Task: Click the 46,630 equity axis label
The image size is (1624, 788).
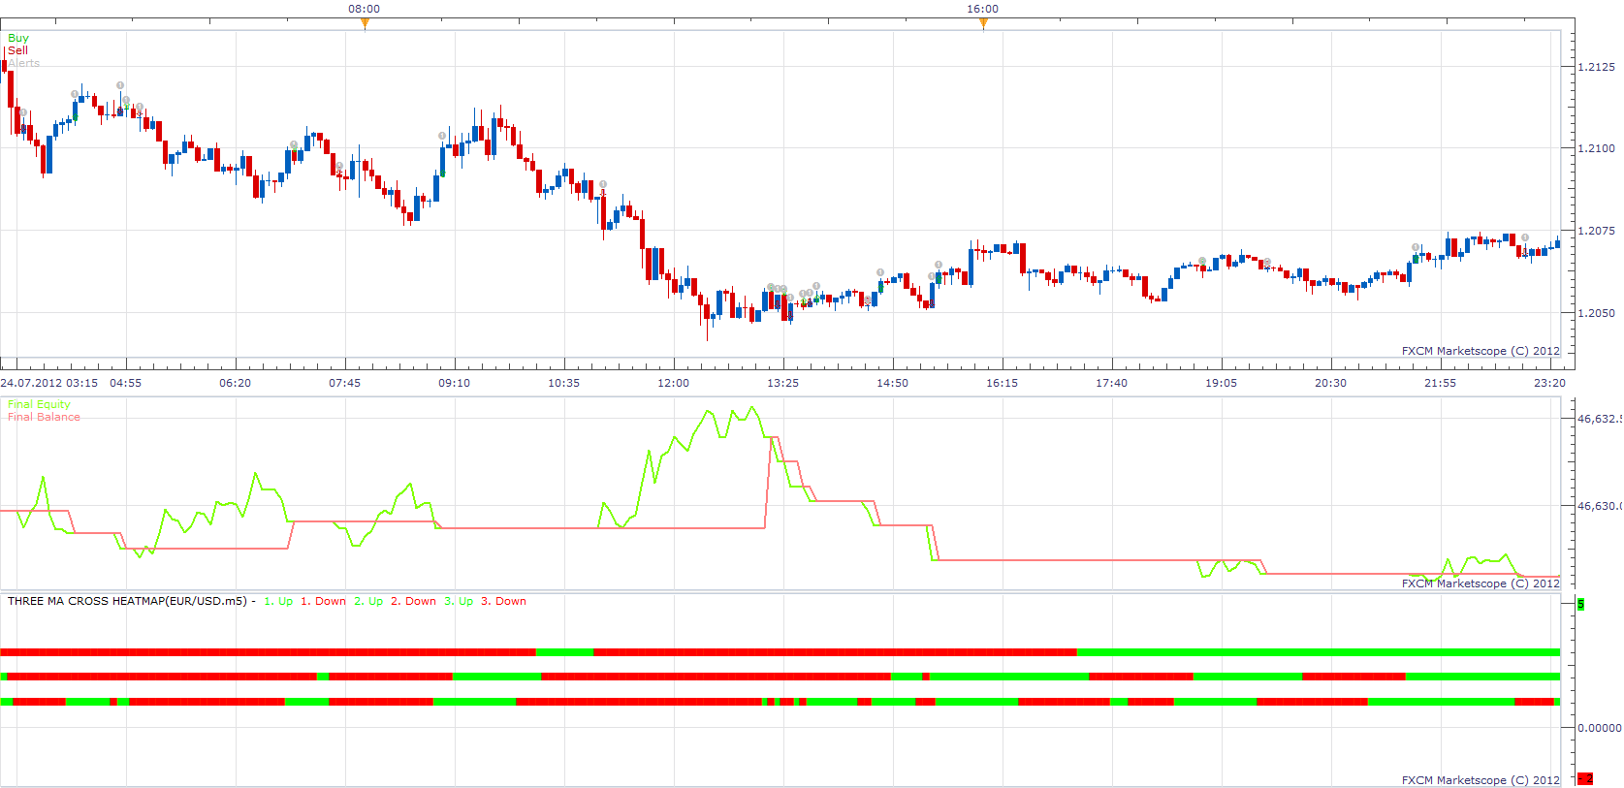Action: pyautogui.click(x=1600, y=506)
